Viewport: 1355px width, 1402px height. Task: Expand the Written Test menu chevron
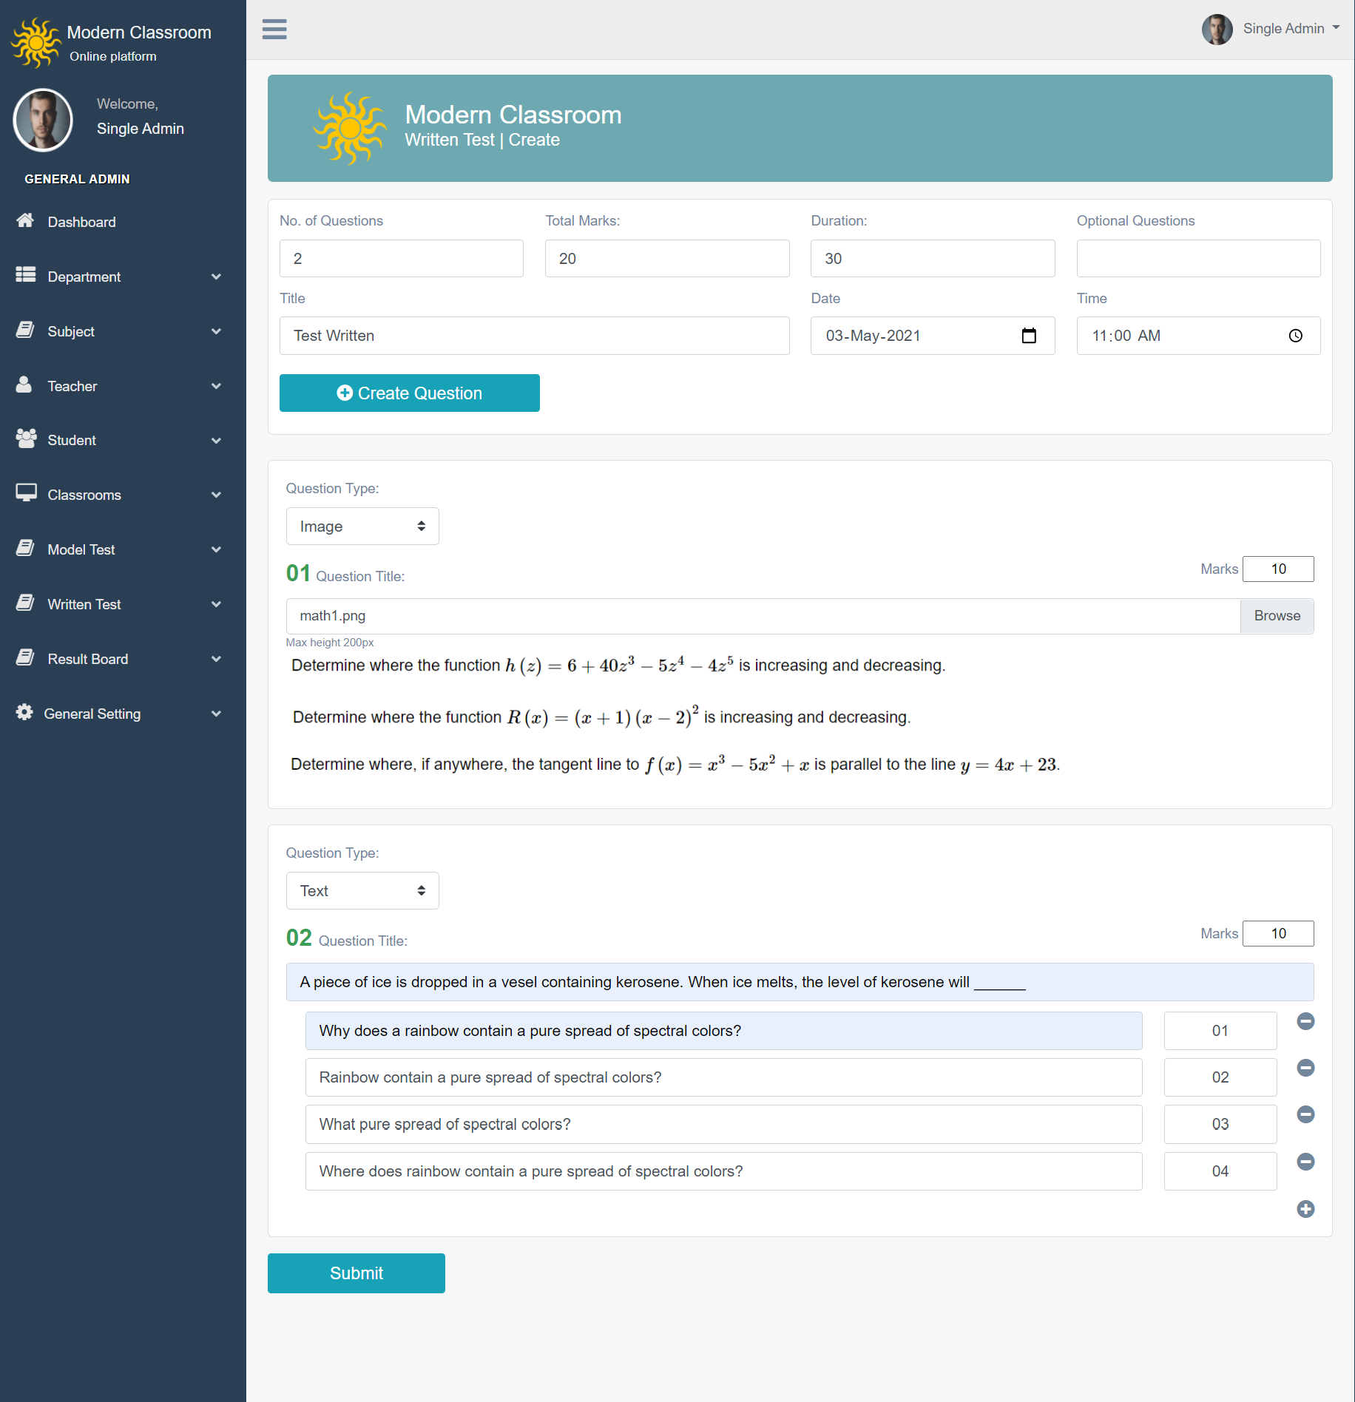[216, 604]
